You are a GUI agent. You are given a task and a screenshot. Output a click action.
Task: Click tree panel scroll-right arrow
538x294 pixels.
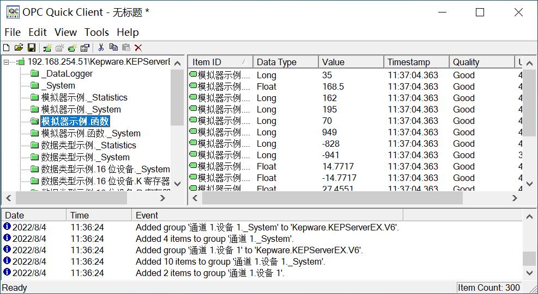point(162,198)
